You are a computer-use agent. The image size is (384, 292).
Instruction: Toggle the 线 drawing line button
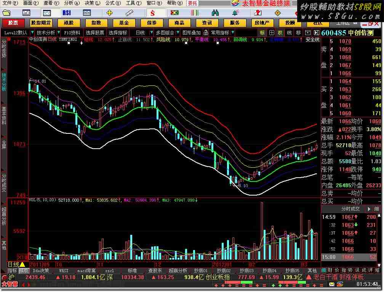tap(289, 32)
